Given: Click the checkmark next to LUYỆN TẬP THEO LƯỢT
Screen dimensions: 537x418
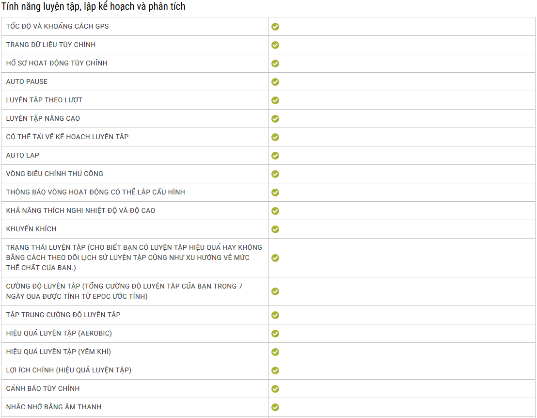Looking at the screenshot, I should [x=275, y=100].
